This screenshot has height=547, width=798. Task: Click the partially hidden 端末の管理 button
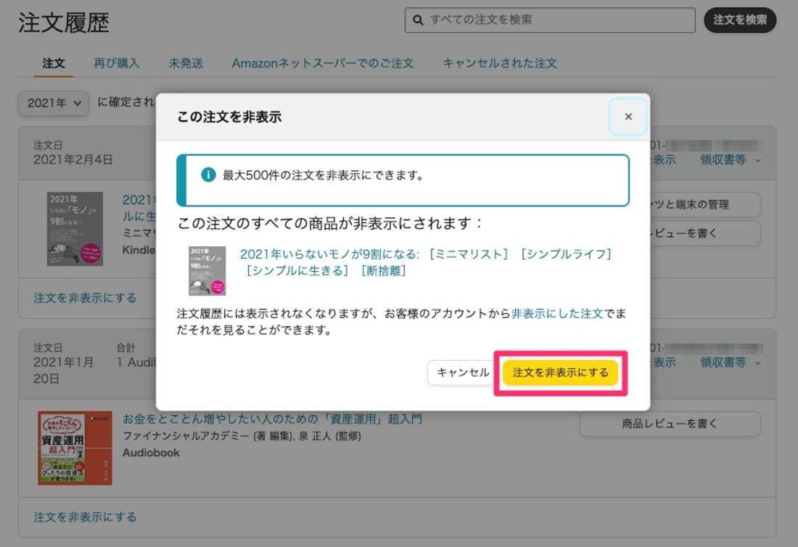pyautogui.click(x=705, y=204)
